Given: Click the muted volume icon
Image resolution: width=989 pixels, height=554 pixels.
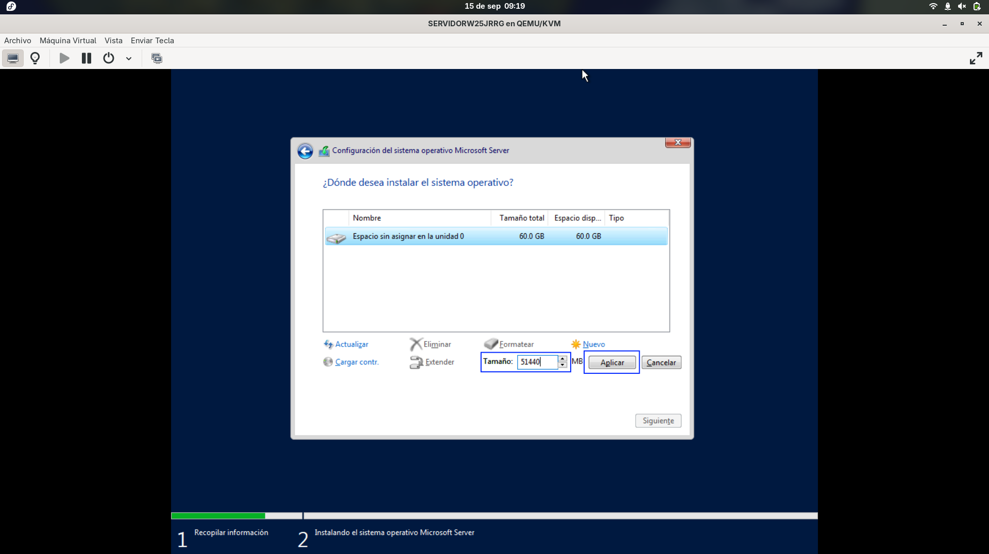Looking at the screenshot, I should 962,6.
